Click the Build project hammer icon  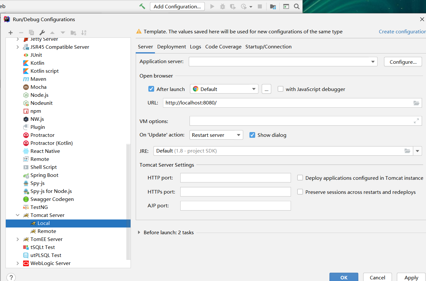point(142,6)
